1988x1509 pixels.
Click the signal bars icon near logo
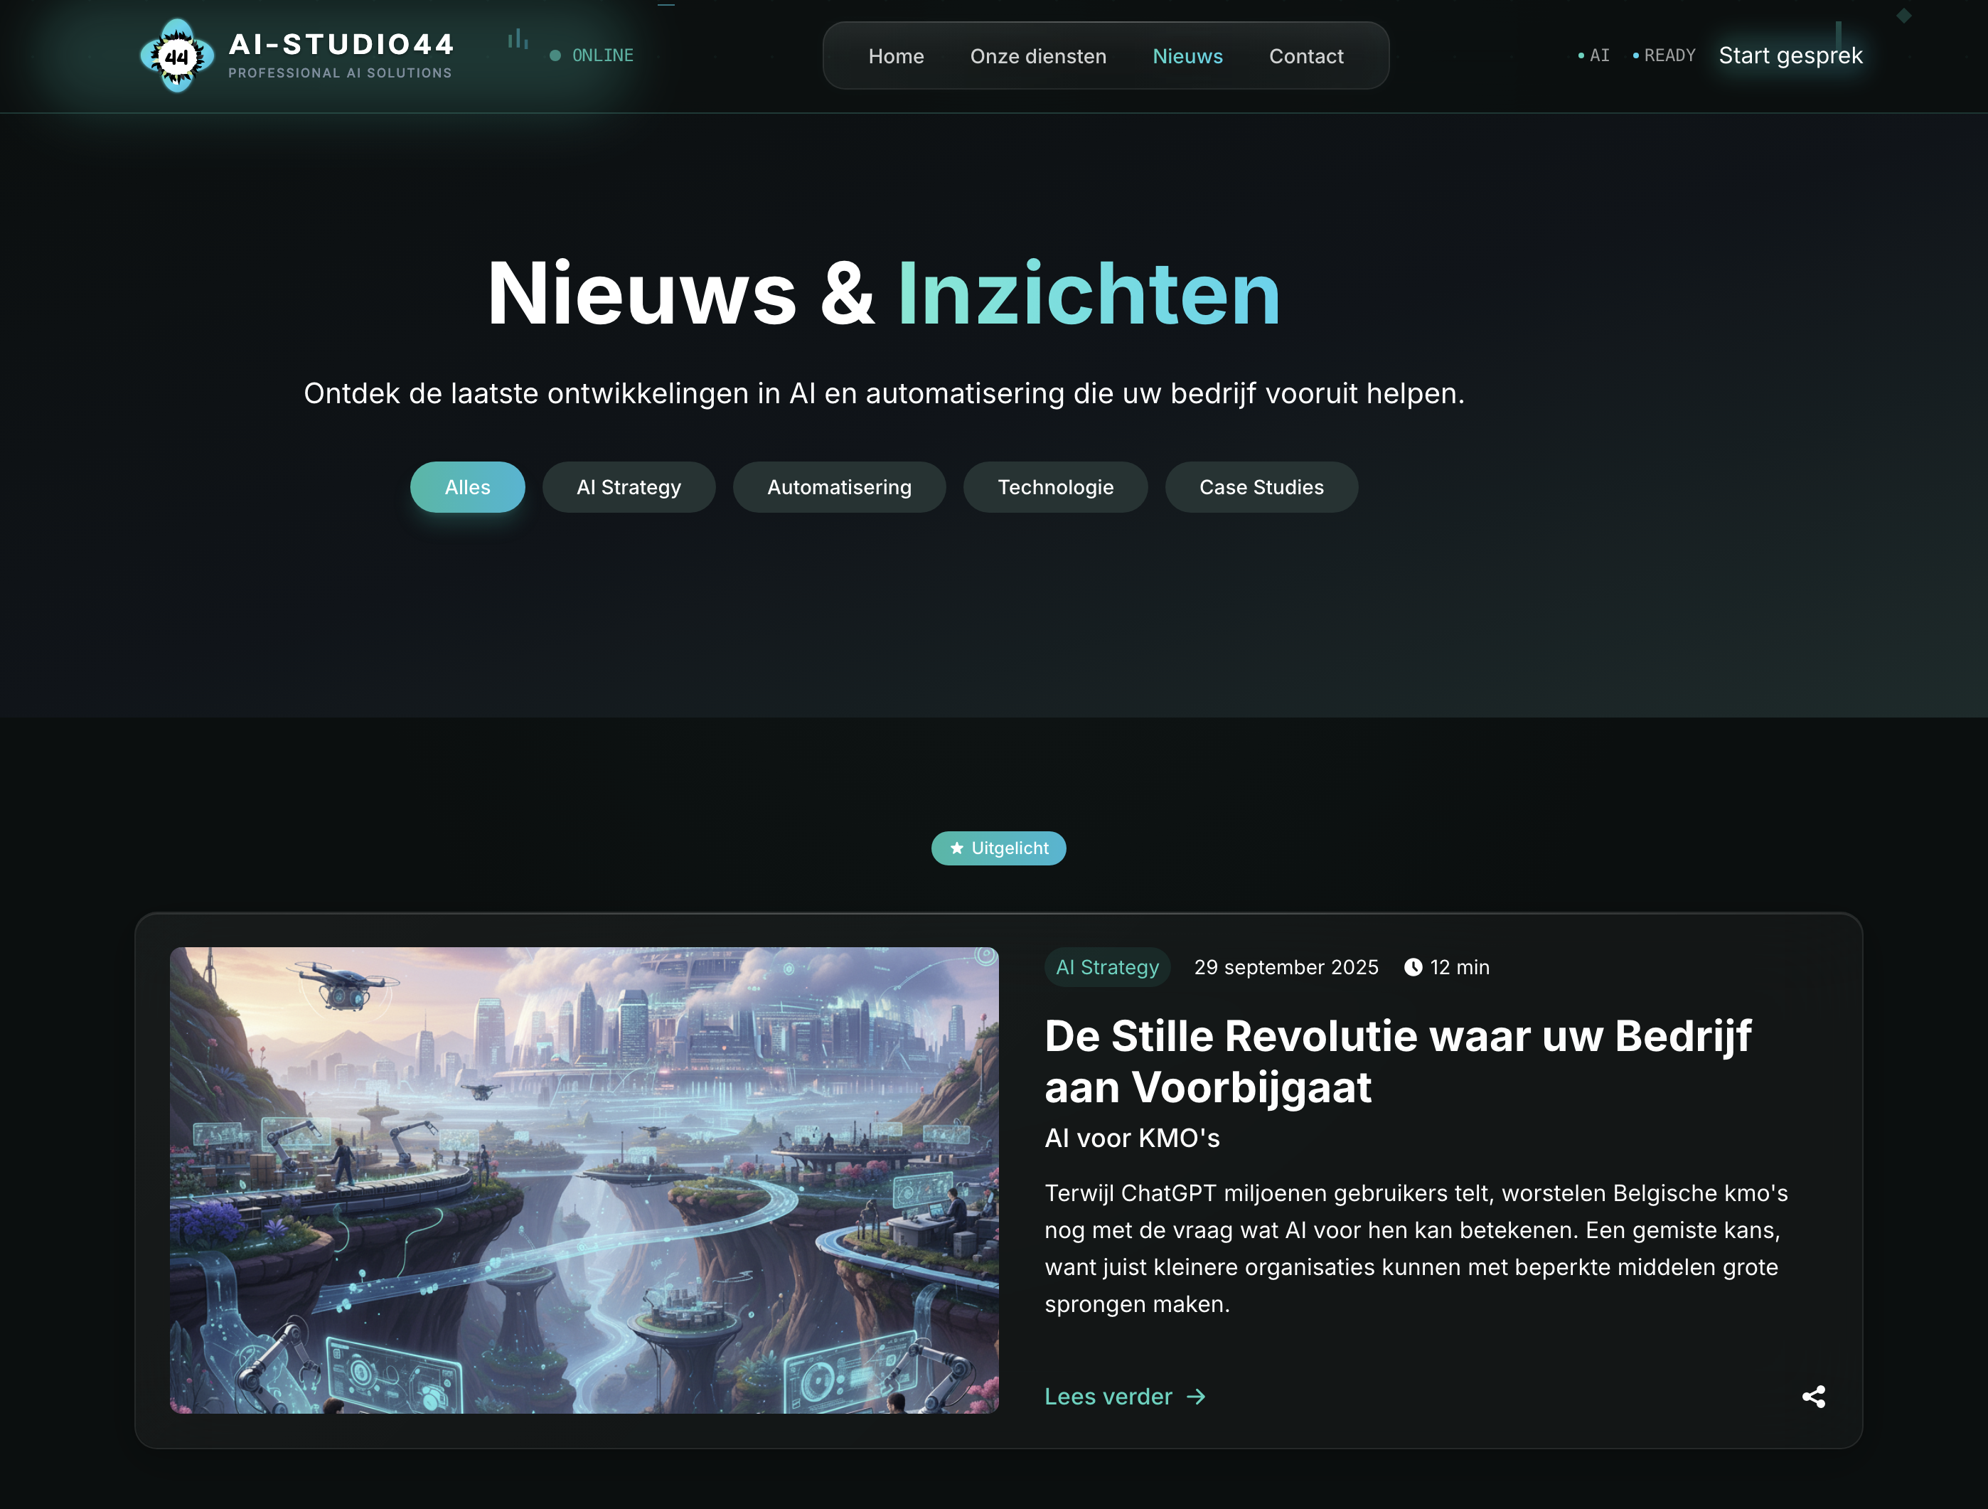(x=518, y=38)
